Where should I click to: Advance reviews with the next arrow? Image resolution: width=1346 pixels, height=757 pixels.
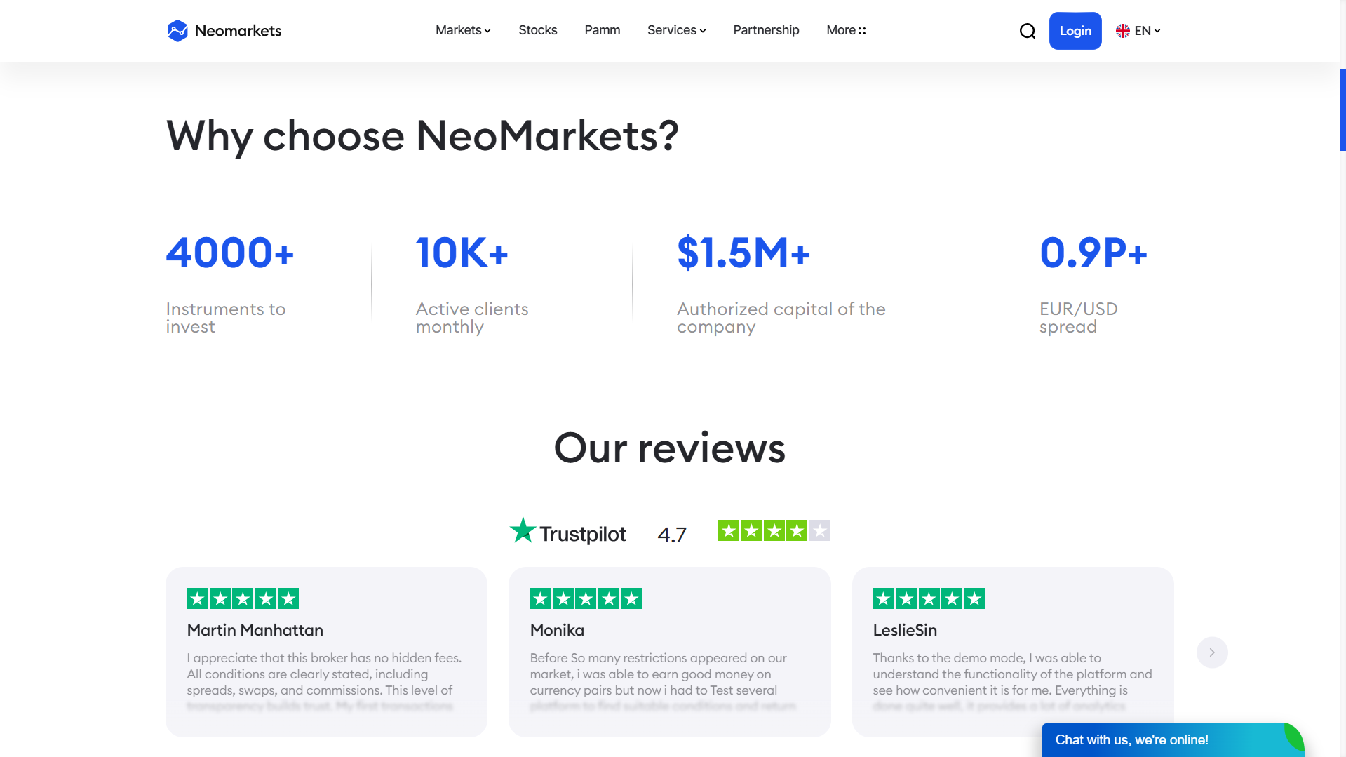click(1212, 652)
